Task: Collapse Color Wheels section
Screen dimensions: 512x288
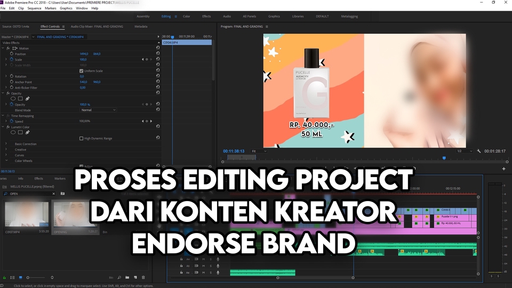Action: (6, 161)
